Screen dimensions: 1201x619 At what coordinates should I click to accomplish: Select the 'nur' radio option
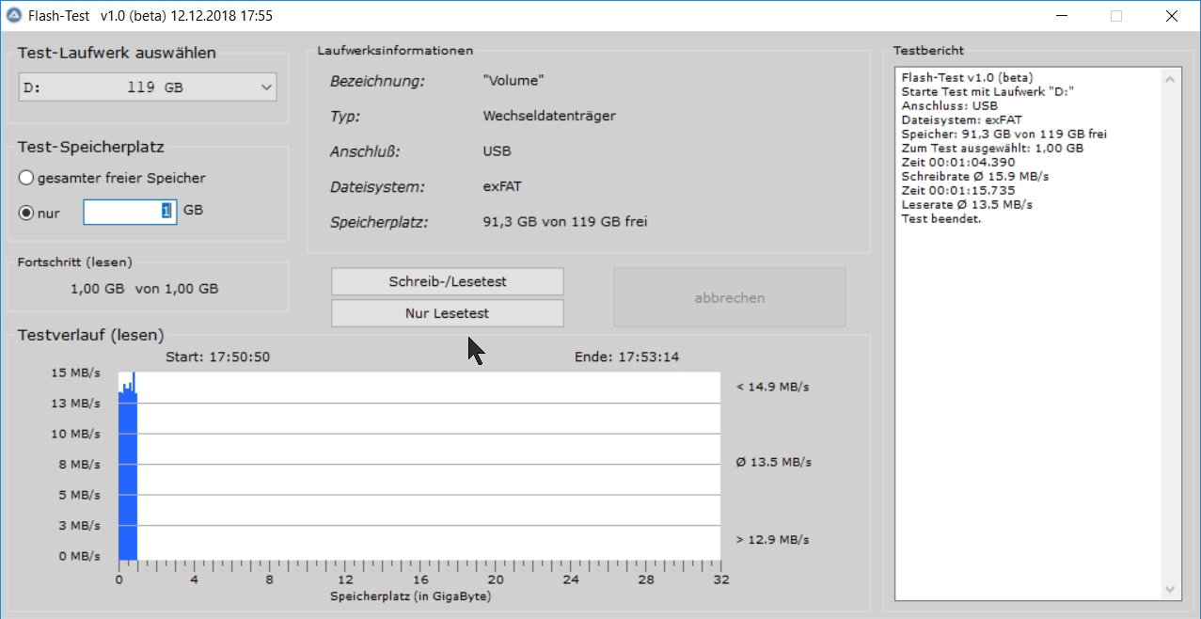pos(26,213)
